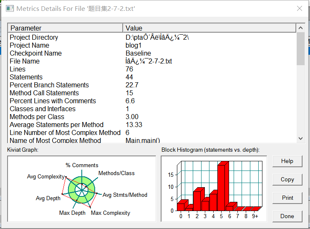The height and width of the screenshot is (229, 310).
Task: Click the Avg Stmts/Method axis label
Action: tap(125, 195)
